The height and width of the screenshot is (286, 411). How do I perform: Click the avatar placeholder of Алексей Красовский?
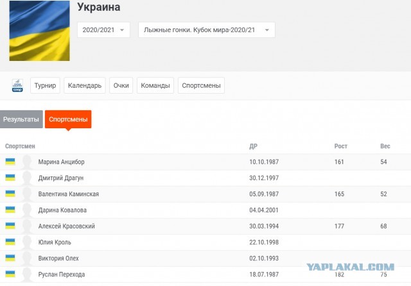[x=27, y=226]
